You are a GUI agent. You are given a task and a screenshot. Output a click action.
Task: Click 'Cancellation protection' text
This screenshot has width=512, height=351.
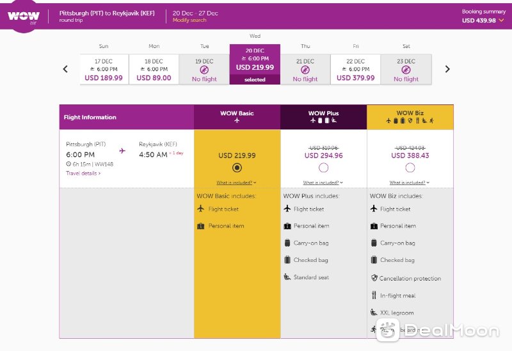pyautogui.click(x=410, y=279)
